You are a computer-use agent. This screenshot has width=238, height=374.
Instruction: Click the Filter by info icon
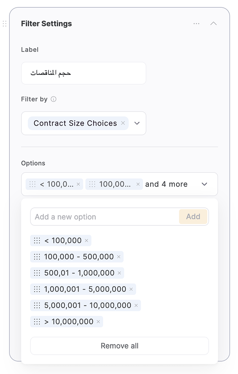tap(53, 99)
